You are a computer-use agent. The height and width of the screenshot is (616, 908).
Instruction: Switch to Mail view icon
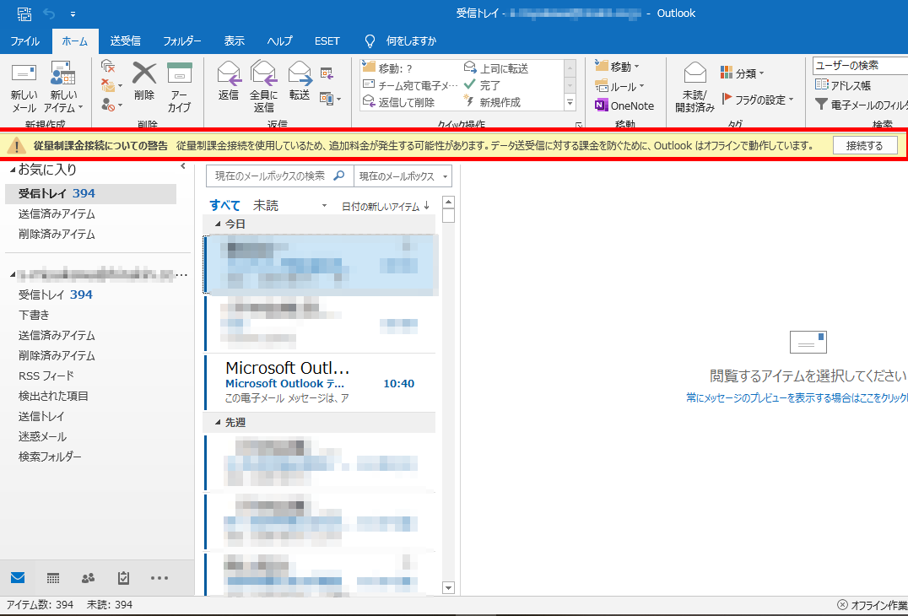click(x=18, y=578)
